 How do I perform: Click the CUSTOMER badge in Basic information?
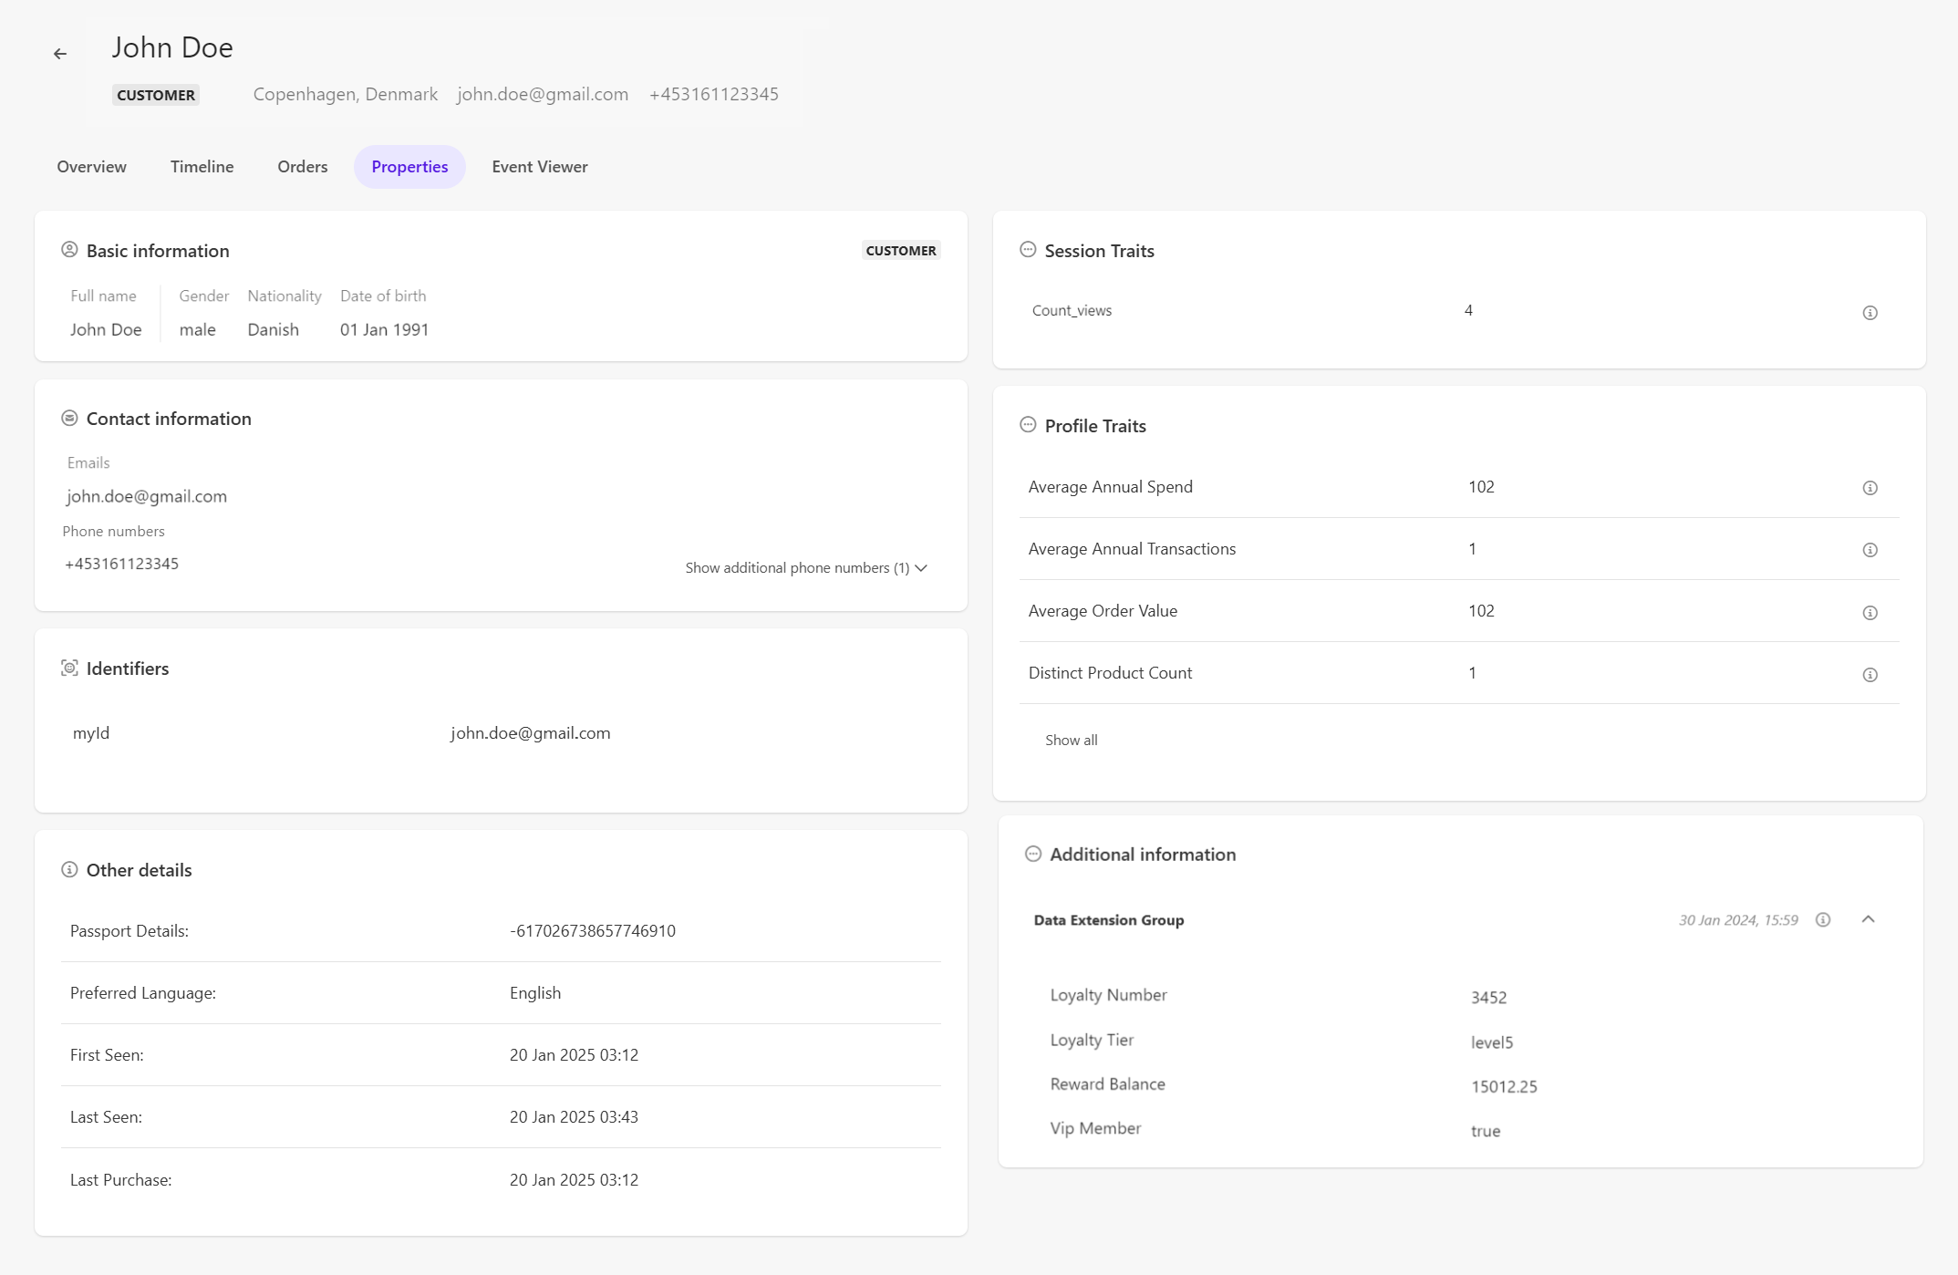(x=901, y=251)
